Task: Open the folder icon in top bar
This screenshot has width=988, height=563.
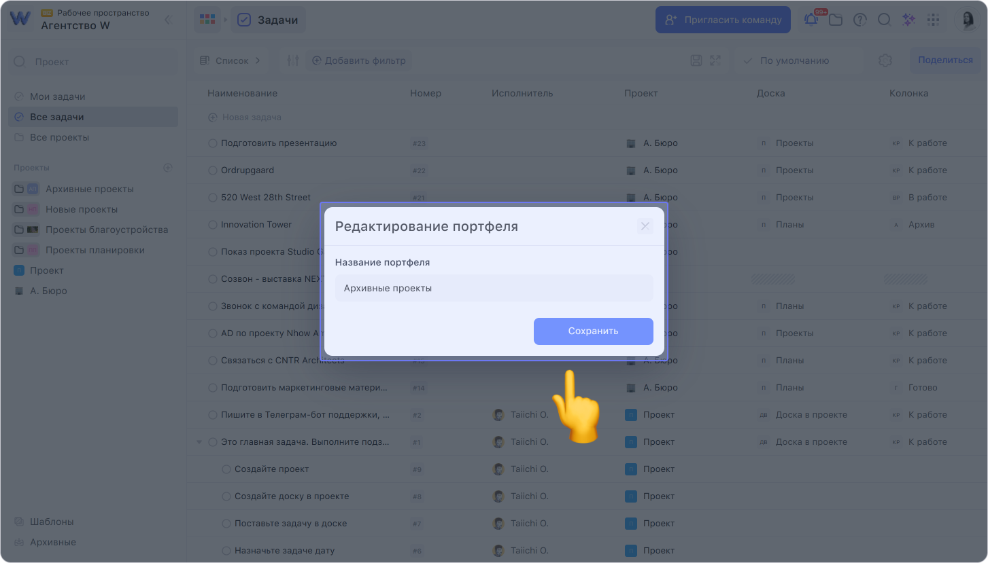Action: (x=836, y=20)
